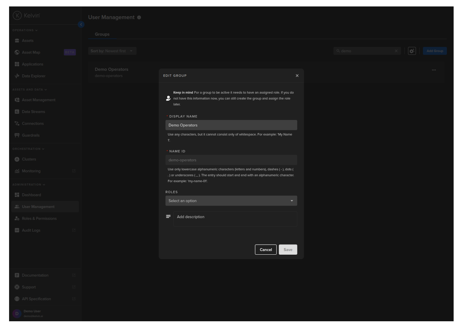
Task: Click the Save button in dialog
Action: (288, 250)
